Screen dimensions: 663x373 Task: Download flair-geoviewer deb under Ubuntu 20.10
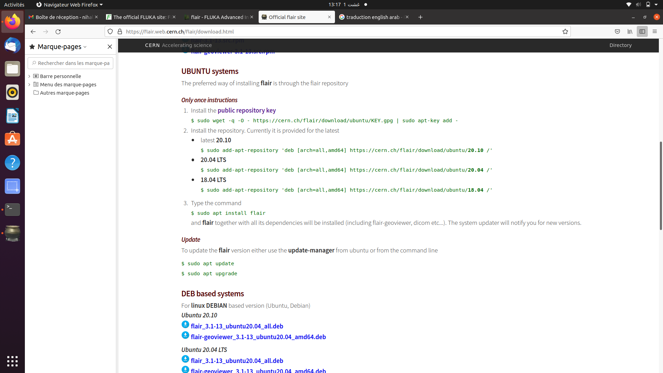(x=185, y=335)
